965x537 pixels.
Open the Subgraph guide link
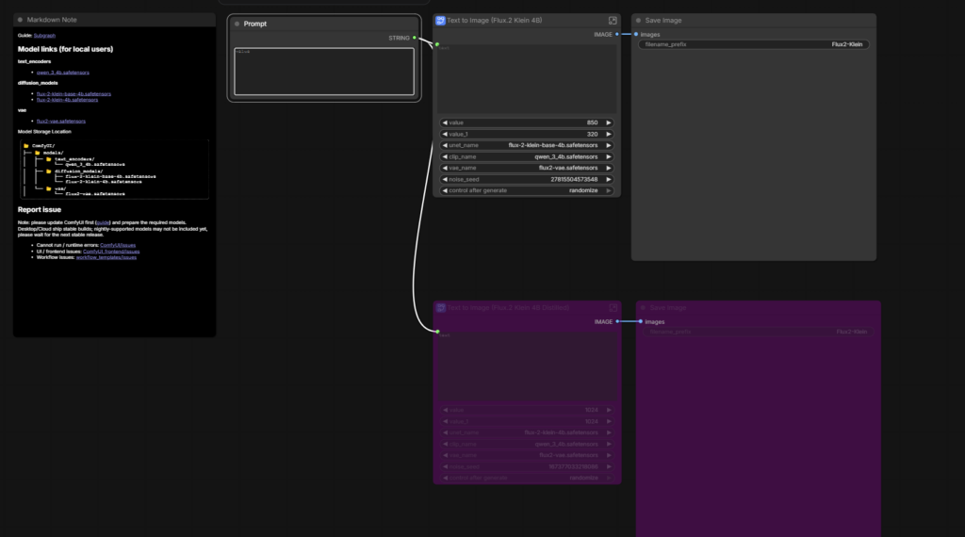tap(44, 35)
